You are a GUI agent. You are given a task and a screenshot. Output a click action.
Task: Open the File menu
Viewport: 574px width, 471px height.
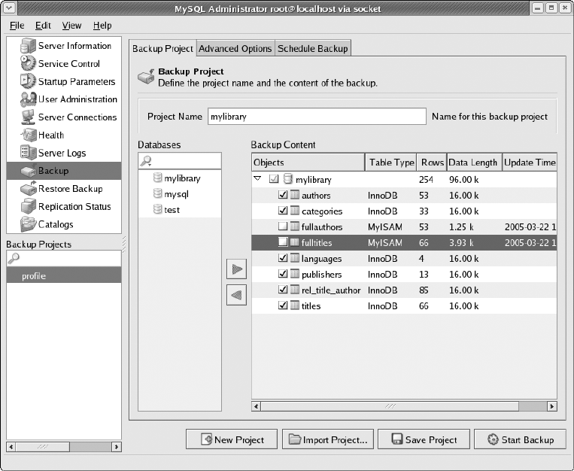(x=17, y=26)
